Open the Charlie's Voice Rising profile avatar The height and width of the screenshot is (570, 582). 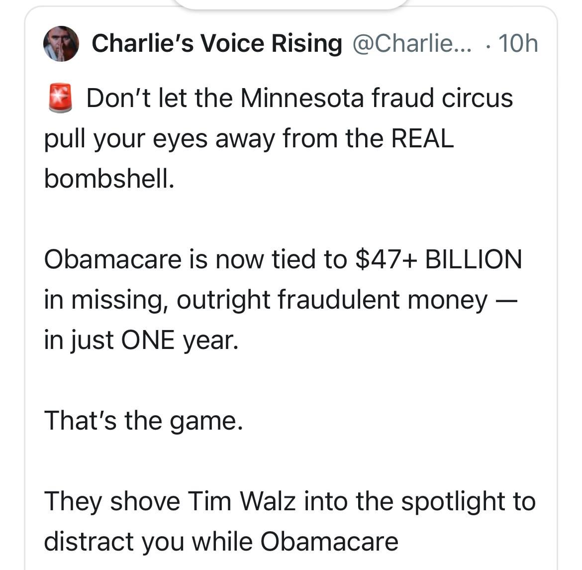coord(61,43)
